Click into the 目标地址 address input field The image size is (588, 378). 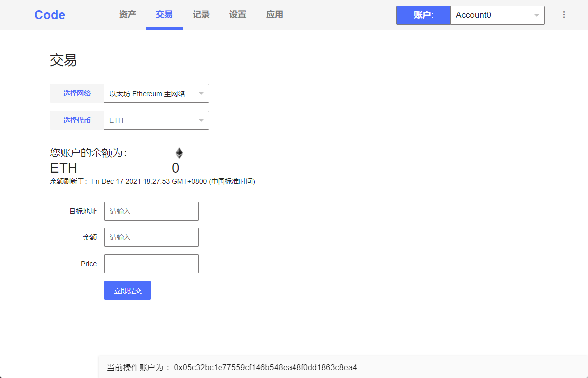[151, 211]
